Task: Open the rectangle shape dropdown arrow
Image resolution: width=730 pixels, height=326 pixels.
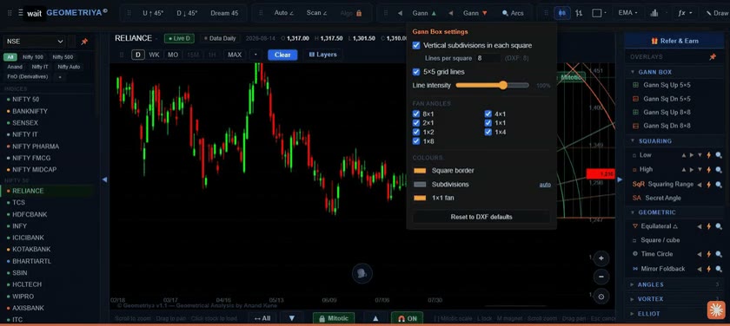Action: tap(605, 14)
